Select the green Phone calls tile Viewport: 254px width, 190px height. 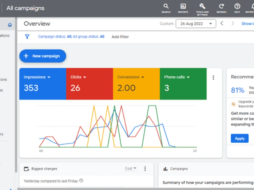[183, 84]
